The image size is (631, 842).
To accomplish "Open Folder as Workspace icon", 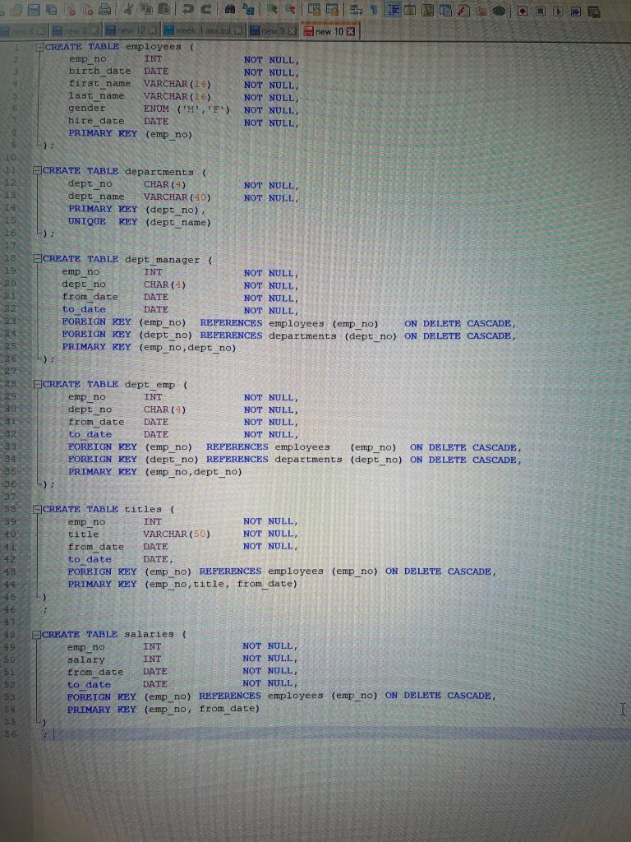I will click(481, 11).
